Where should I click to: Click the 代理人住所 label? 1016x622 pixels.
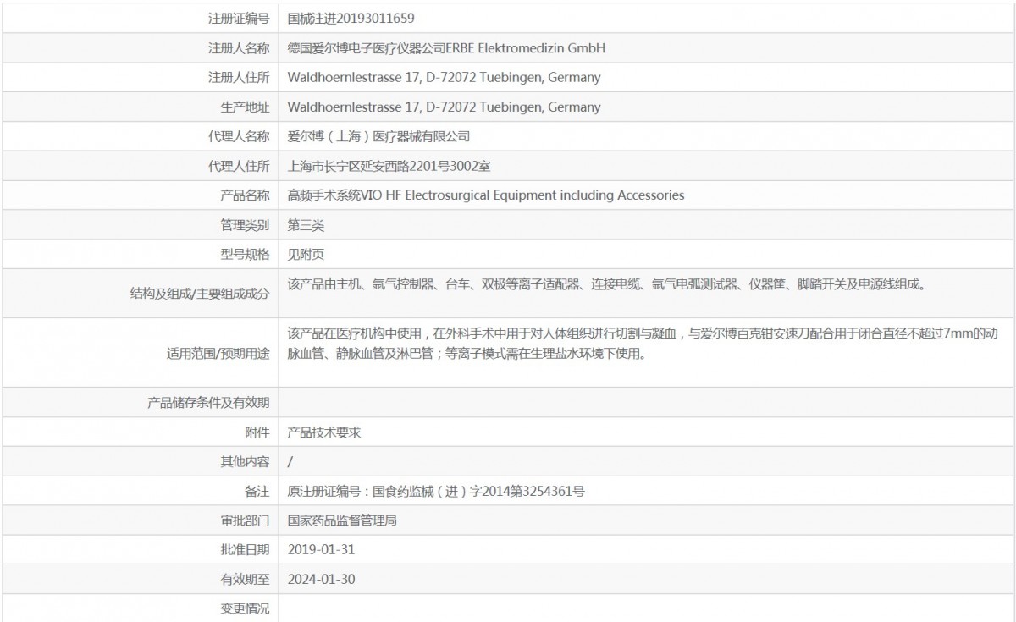tap(239, 166)
